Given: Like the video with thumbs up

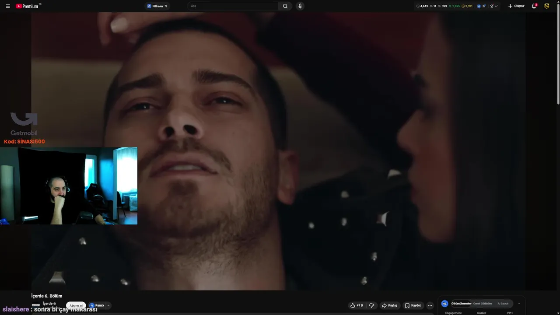Looking at the screenshot, I should pyautogui.click(x=357, y=305).
